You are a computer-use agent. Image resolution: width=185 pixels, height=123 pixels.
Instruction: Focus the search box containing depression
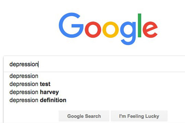pyautogui.click(x=95, y=64)
